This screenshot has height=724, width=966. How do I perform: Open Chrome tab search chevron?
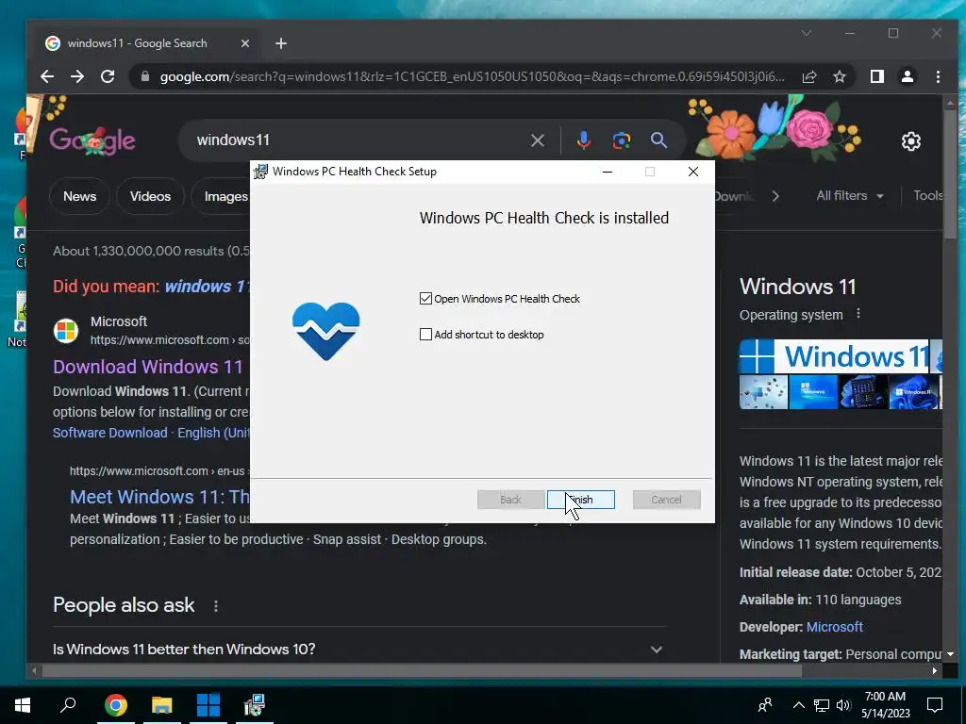(807, 33)
